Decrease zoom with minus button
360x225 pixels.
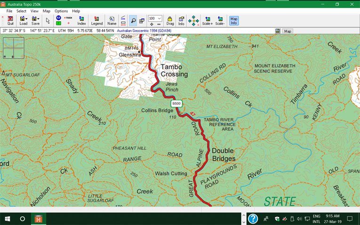pos(159,24)
